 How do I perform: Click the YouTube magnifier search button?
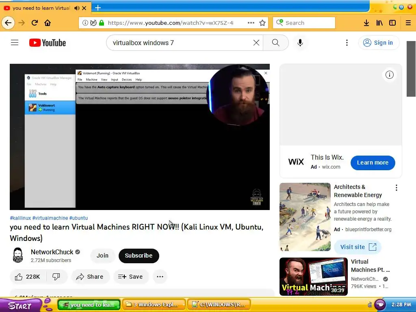(x=276, y=43)
